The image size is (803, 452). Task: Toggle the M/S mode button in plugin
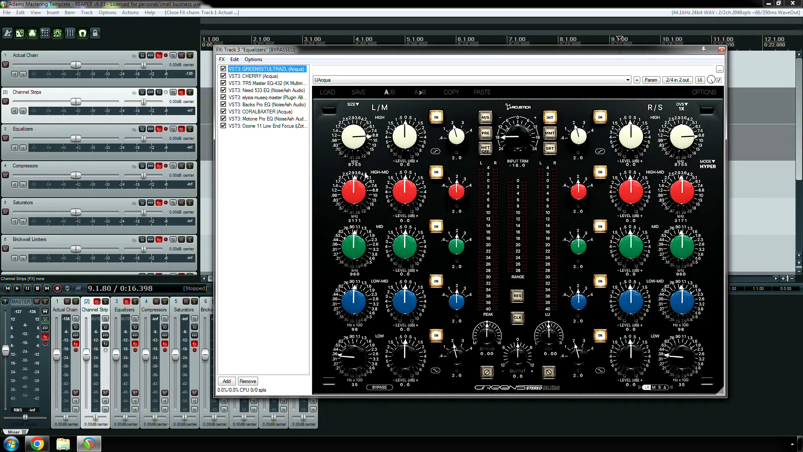click(x=485, y=118)
